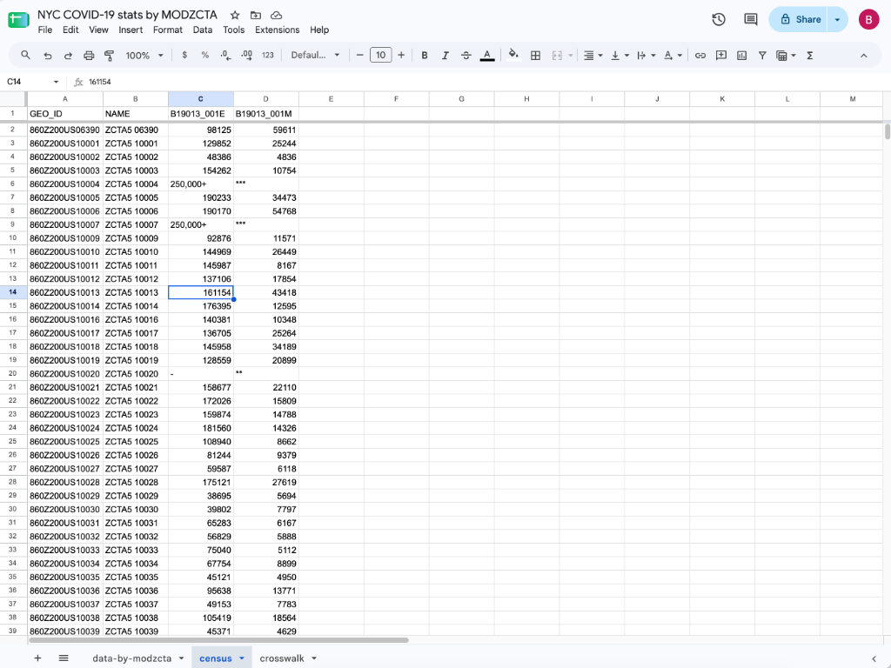Open the text color picker
Image resolution: width=891 pixels, height=668 pixels.
tap(487, 55)
